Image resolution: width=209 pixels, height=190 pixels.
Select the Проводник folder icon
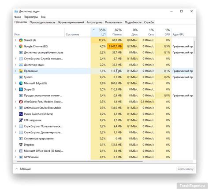point(21,71)
